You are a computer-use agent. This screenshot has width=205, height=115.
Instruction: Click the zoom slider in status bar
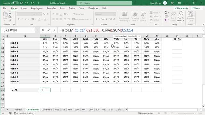pos(186,113)
